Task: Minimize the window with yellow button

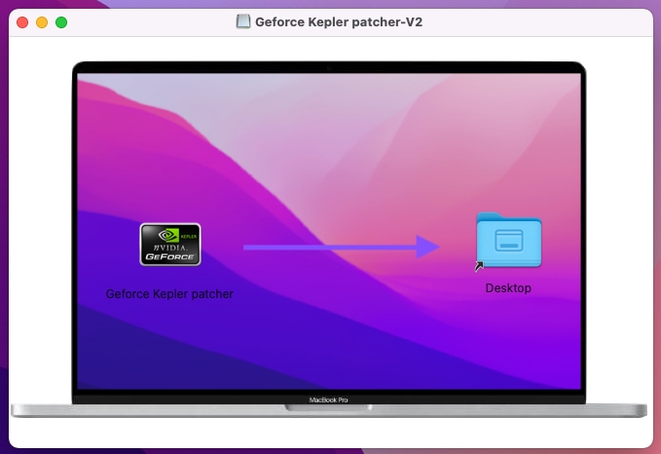Action: click(42, 22)
